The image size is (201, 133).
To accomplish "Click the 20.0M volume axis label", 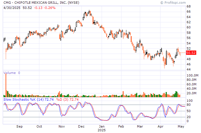I will (192, 93).
